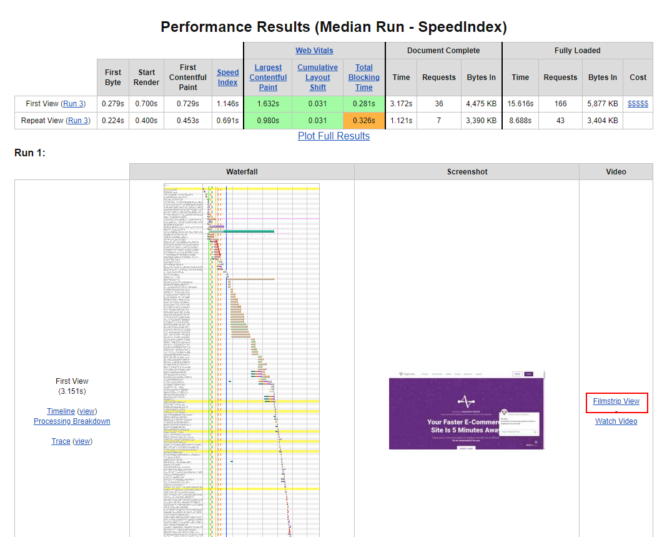Click Cumulative Layout Shift header link
This screenshot has width=667, height=537.
point(317,78)
